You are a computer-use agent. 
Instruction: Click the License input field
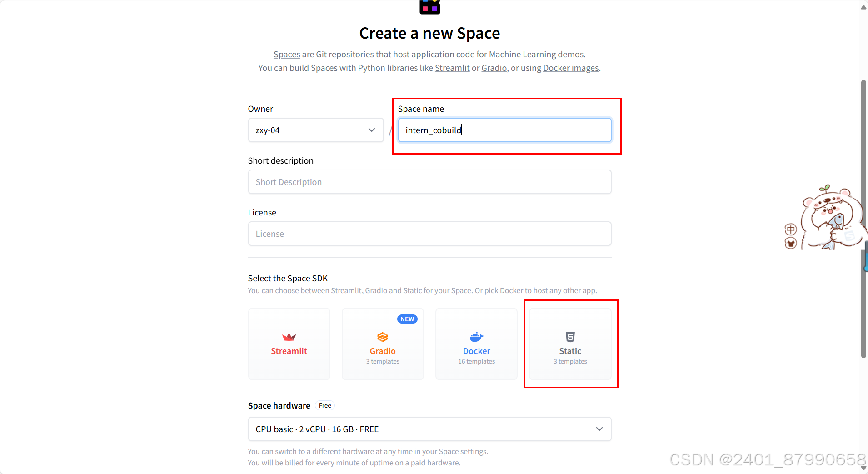[429, 234]
